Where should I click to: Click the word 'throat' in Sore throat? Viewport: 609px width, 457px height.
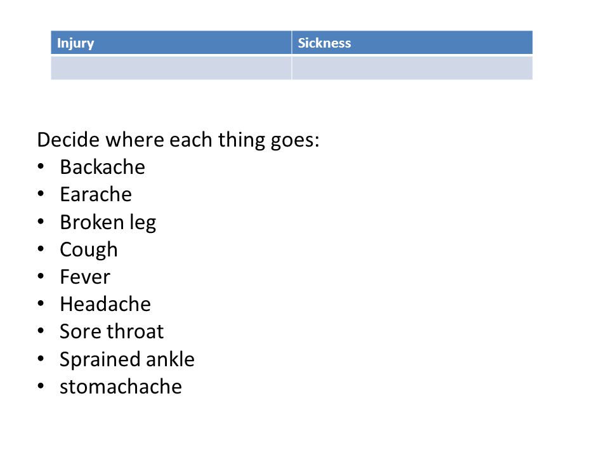pyautogui.click(x=135, y=331)
